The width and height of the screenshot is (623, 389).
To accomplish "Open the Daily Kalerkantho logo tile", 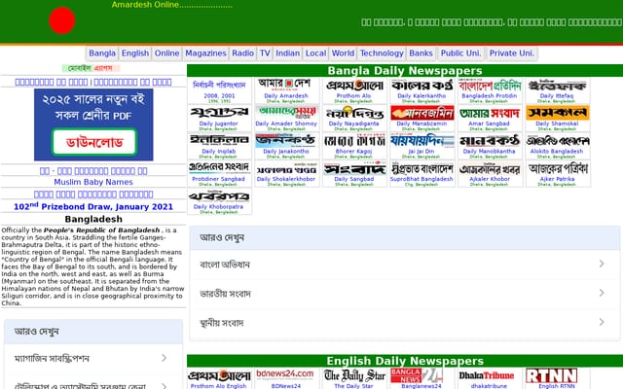I will tap(421, 85).
